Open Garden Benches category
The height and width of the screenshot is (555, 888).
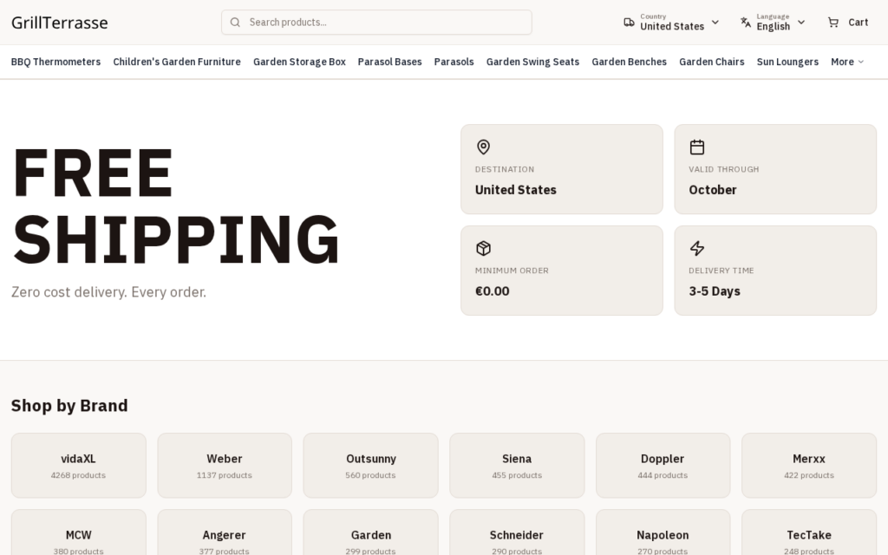coord(630,62)
